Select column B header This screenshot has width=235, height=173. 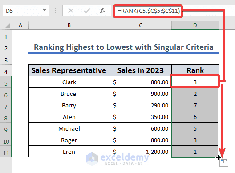[x=69, y=25]
